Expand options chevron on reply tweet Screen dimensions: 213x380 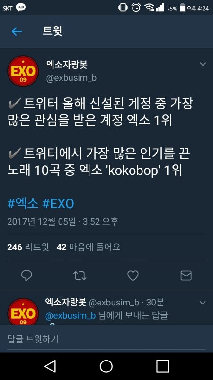(x=203, y=303)
